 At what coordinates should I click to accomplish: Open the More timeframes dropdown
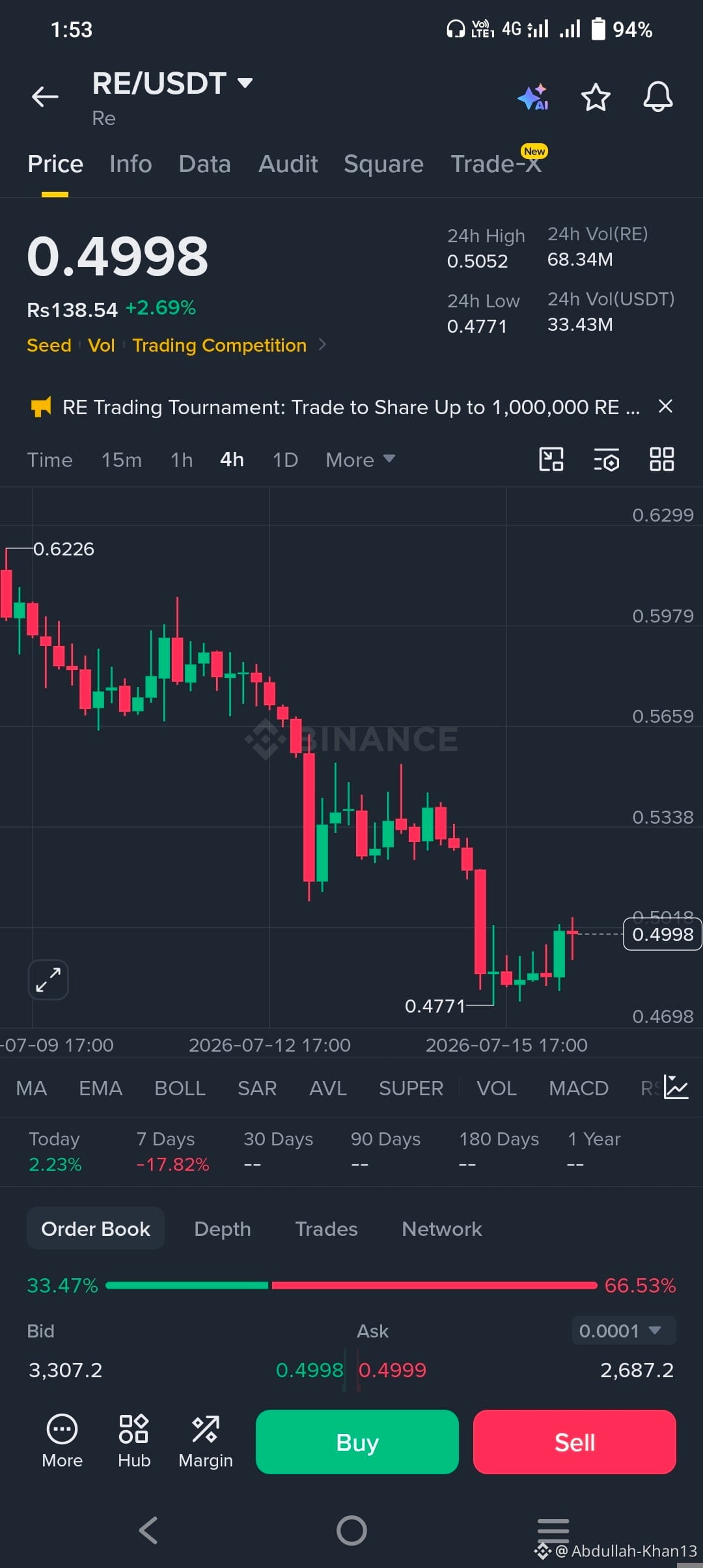click(361, 460)
